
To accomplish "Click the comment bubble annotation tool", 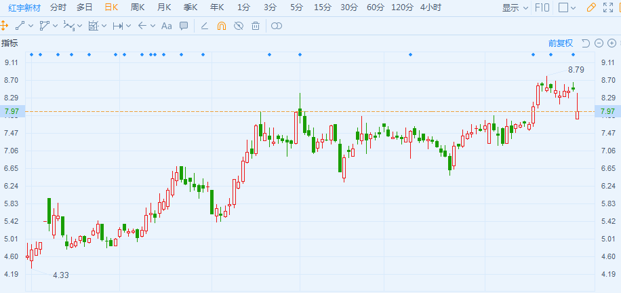I will tap(184, 26).
